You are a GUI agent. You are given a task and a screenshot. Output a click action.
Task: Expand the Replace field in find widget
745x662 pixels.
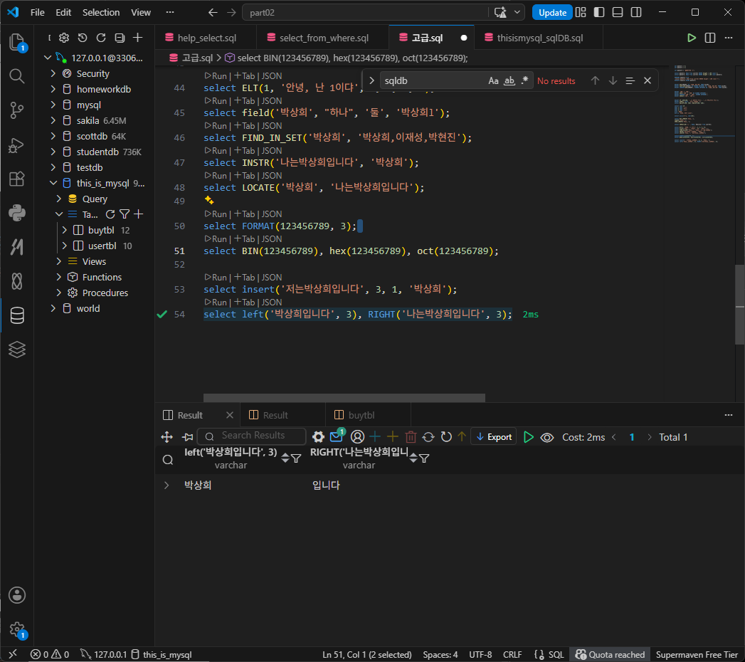pos(371,80)
